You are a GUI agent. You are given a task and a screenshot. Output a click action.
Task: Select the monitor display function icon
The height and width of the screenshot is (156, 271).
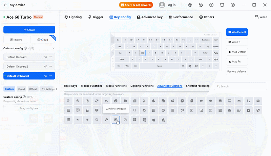(230, 101)
